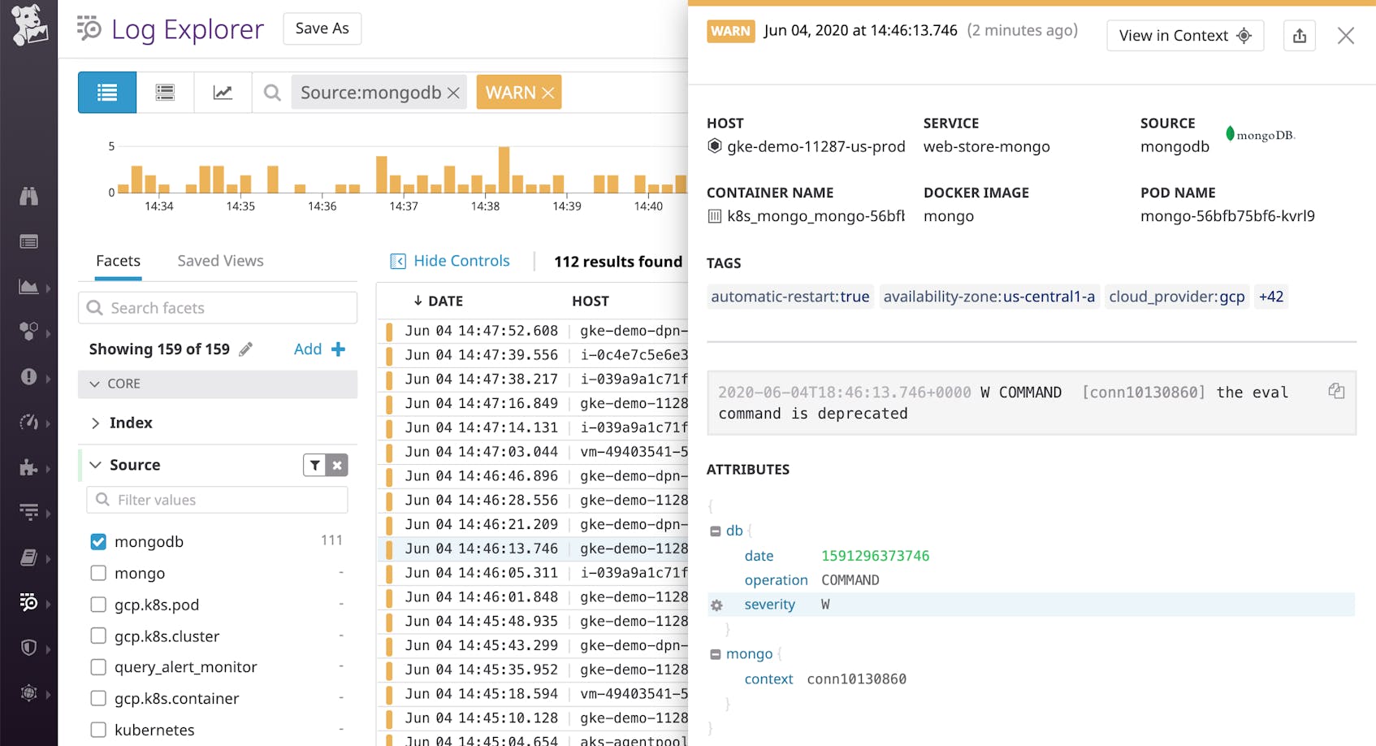Open the APM hexagons icon in sidebar

pyautogui.click(x=29, y=332)
